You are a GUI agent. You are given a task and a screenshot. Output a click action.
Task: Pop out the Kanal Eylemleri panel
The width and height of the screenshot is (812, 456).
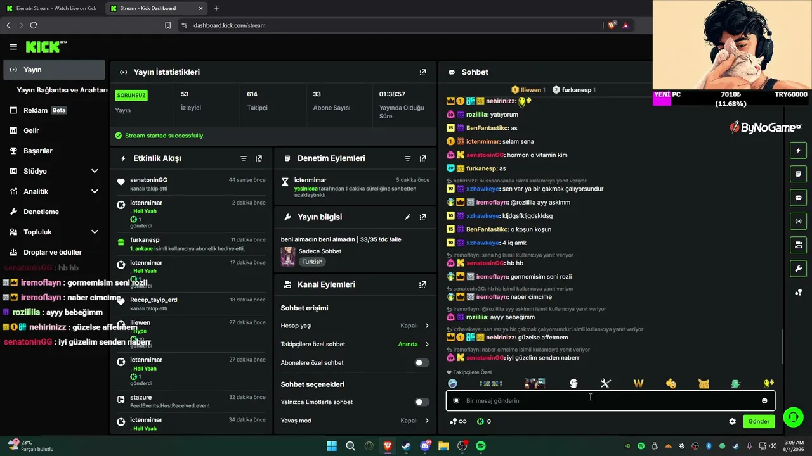pos(422,285)
